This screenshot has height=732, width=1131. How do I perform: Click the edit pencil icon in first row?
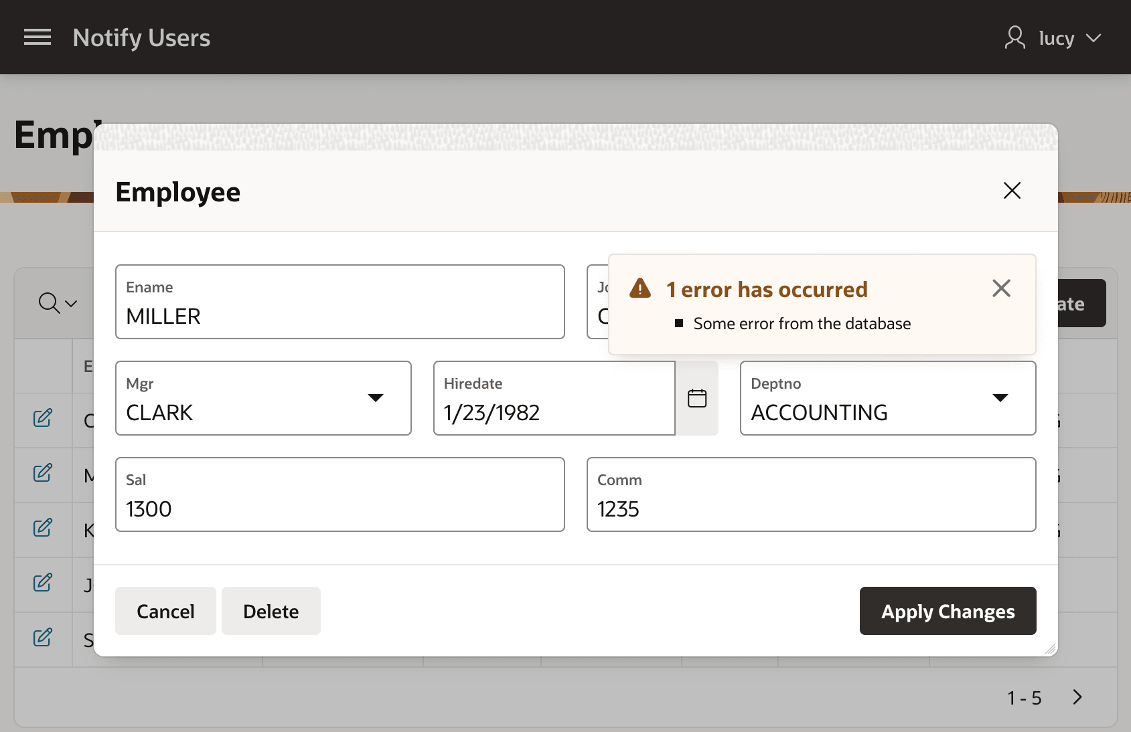tap(43, 418)
